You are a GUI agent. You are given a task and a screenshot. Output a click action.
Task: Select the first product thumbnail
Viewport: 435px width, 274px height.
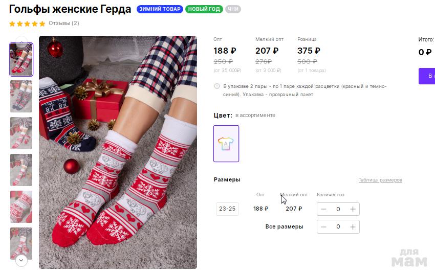(21, 59)
